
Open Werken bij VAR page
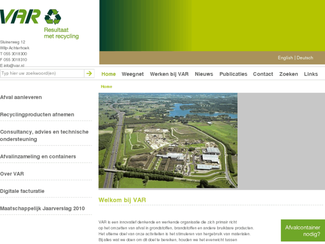(x=169, y=74)
